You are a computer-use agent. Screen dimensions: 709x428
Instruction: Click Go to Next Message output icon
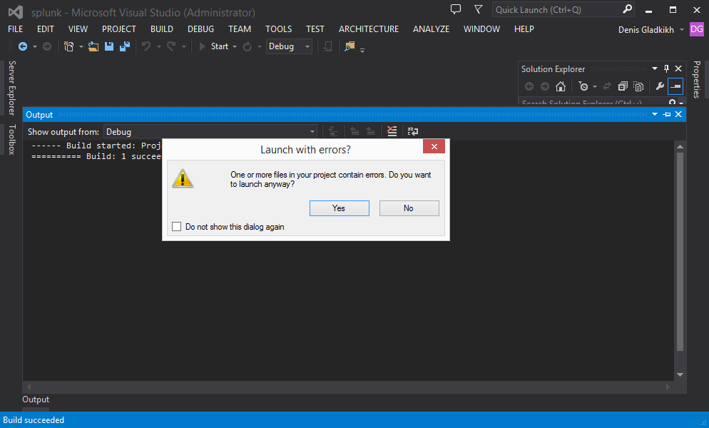pyautogui.click(x=370, y=131)
